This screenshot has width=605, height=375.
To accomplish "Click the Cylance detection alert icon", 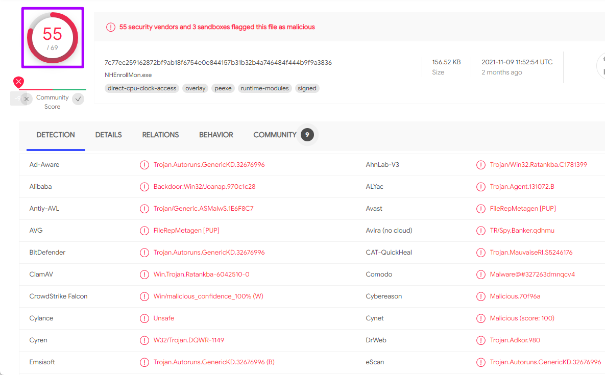I will click(x=144, y=319).
